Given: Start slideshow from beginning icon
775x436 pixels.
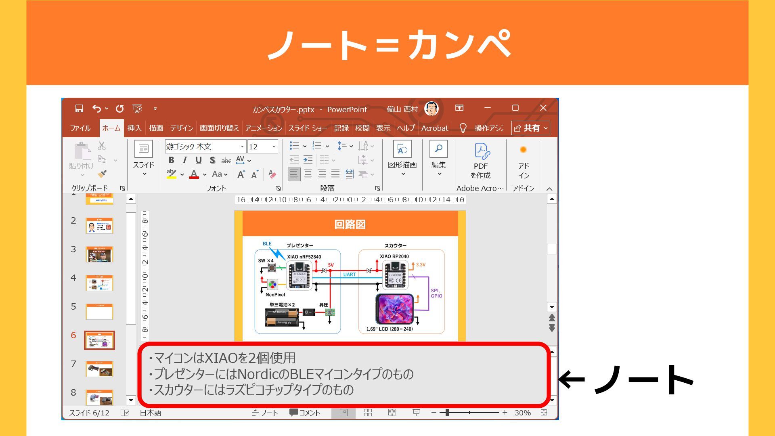Looking at the screenshot, I should (x=137, y=108).
